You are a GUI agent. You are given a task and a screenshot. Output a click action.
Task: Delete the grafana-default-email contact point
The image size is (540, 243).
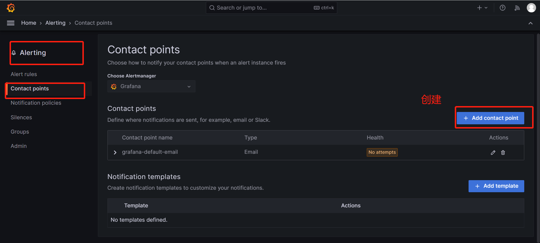tap(503, 152)
